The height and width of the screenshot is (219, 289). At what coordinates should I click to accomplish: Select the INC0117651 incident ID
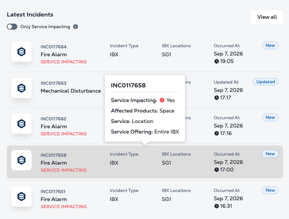(x=53, y=192)
